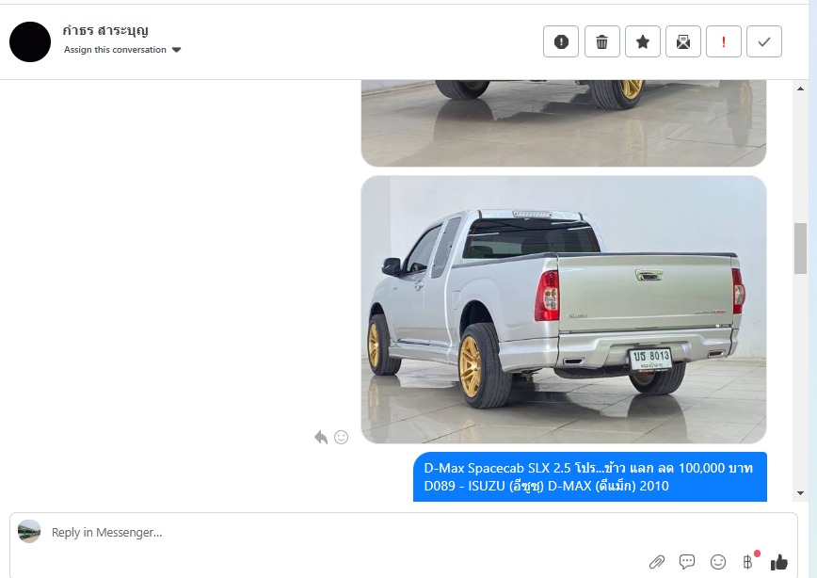
Task: Mark conversation as unread envelope icon
Action: (x=683, y=41)
